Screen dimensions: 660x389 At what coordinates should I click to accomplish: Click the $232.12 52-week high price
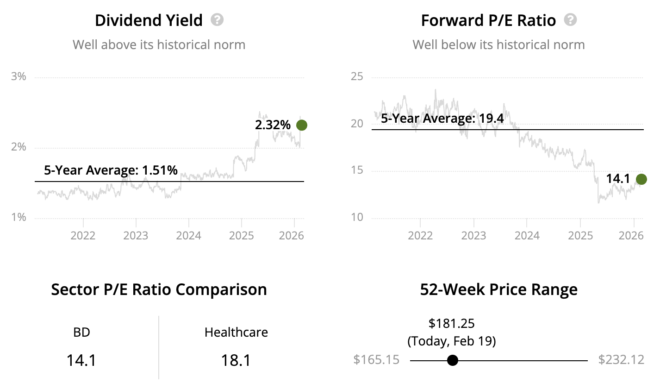coord(621,360)
